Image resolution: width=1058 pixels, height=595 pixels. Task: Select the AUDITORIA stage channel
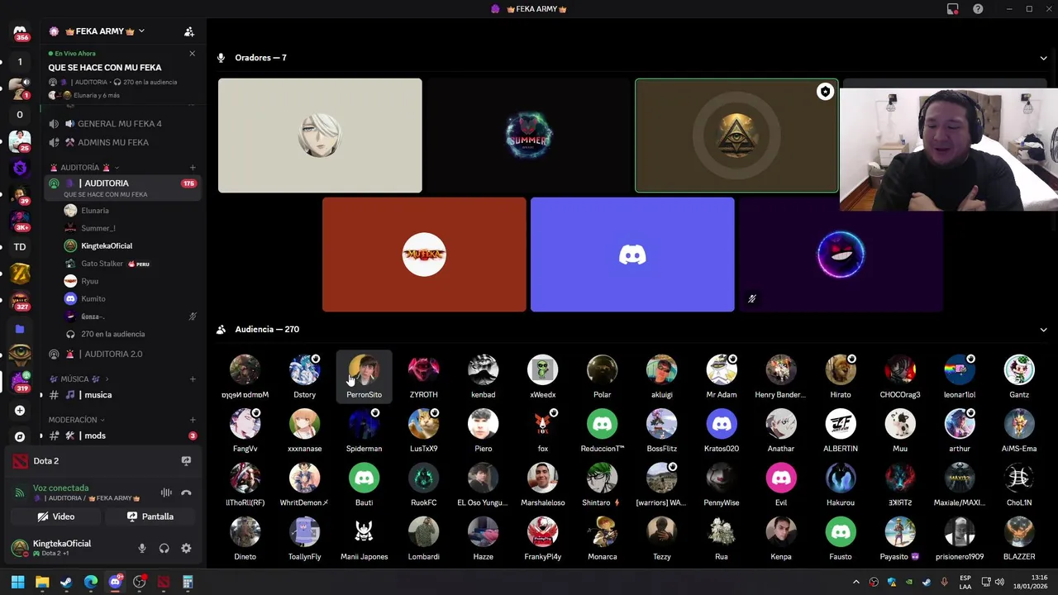click(121, 188)
